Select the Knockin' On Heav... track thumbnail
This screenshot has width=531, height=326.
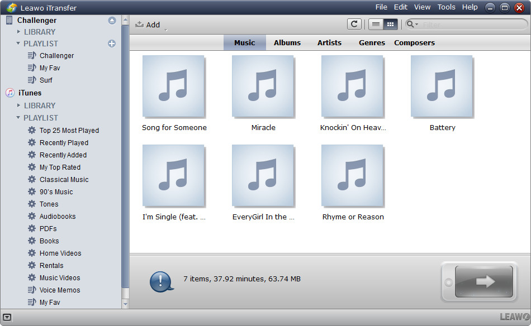click(x=353, y=87)
